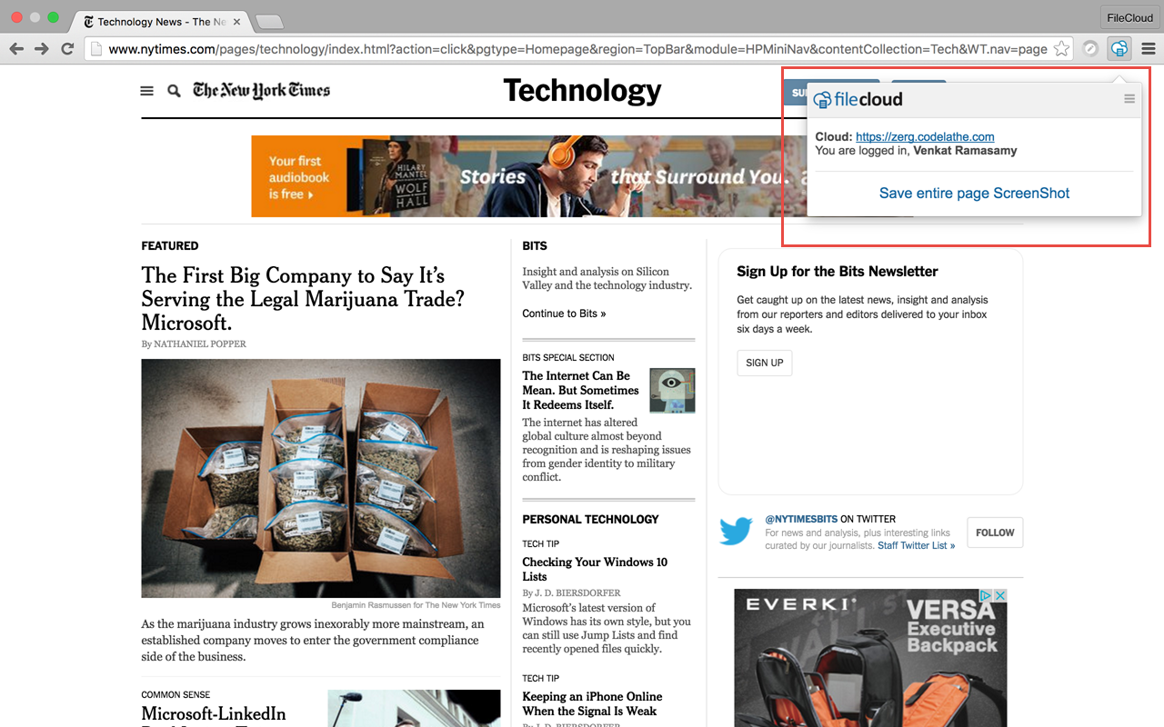Click the Benjamin Rasmussen photo credit
Image resolution: width=1164 pixels, height=727 pixels.
point(416,605)
